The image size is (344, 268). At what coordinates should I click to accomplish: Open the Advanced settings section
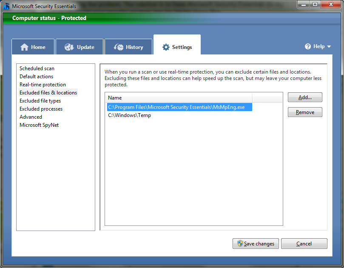pyautogui.click(x=31, y=117)
